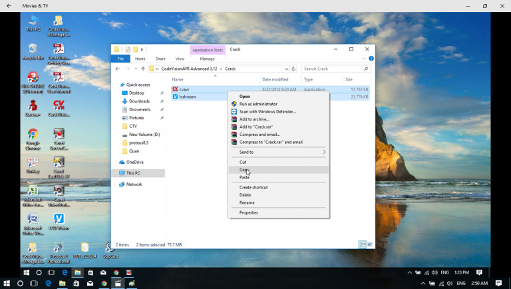Switch to details view in status bar

pos(362,245)
